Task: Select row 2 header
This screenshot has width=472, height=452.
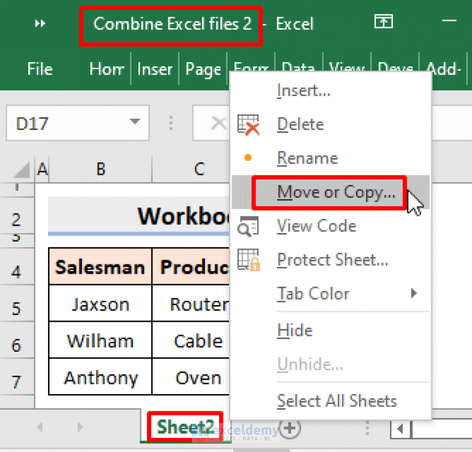Action: tap(17, 215)
